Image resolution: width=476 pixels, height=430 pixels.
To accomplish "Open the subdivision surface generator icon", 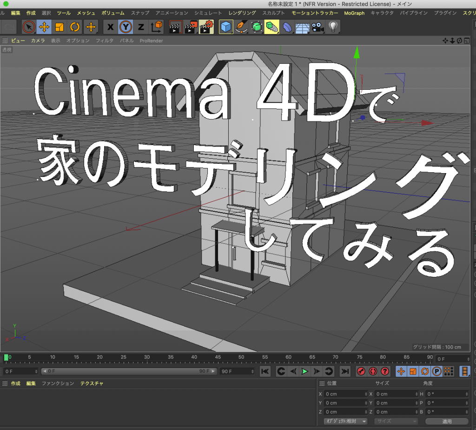I will click(x=257, y=27).
